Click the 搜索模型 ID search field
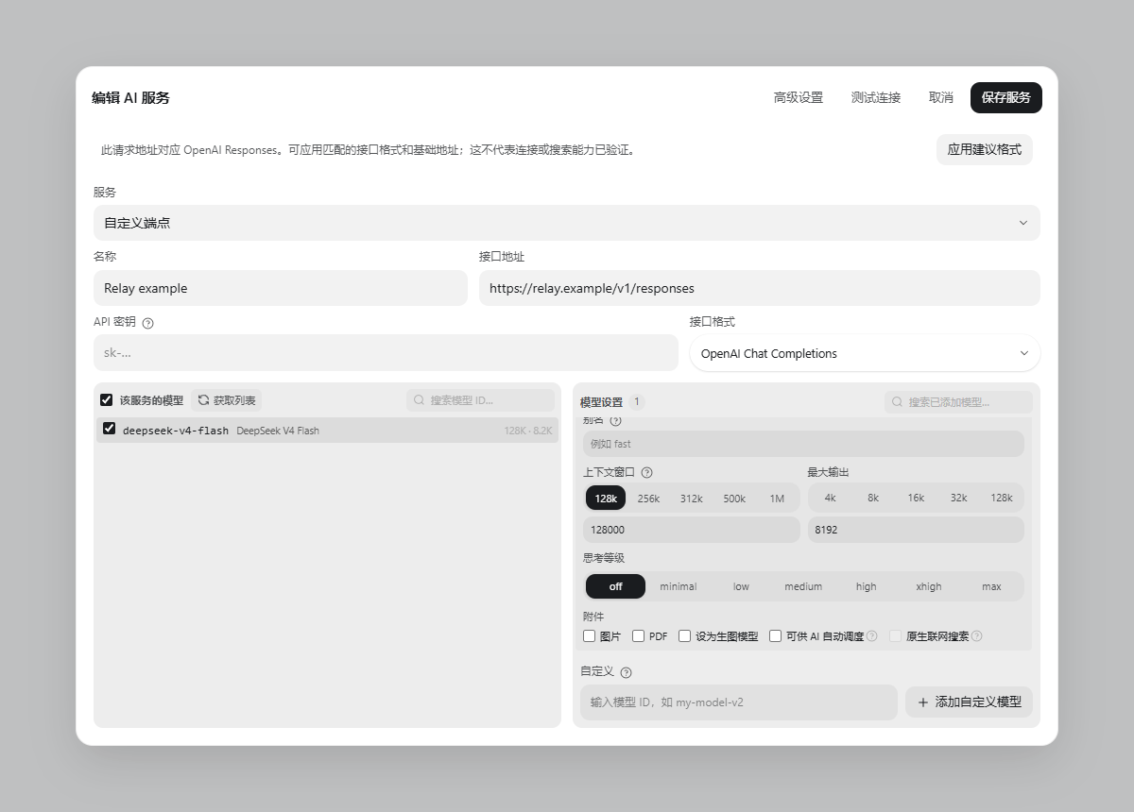This screenshot has height=812, width=1134. pyautogui.click(x=481, y=400)
